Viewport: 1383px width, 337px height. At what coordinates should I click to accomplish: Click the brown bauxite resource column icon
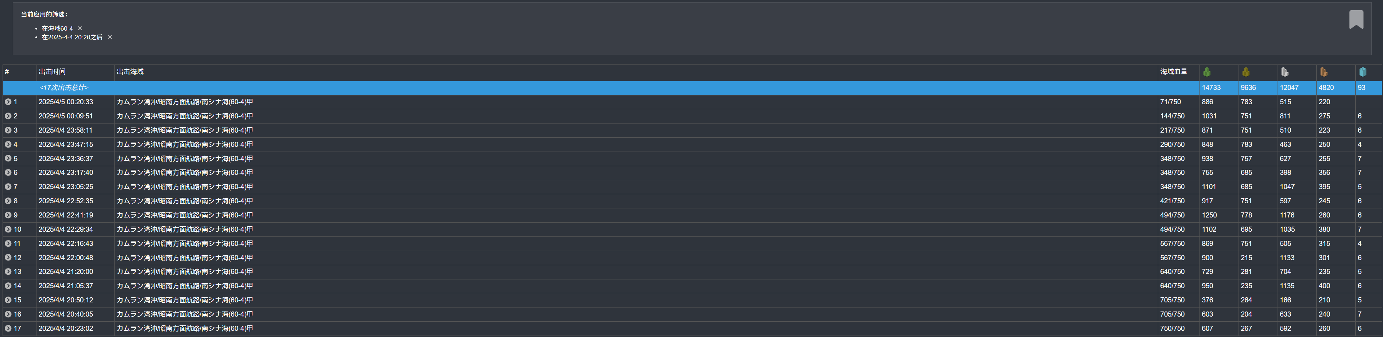click(x=1324, y=72)
